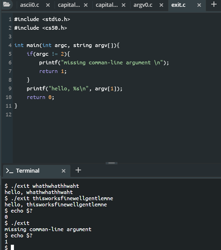Click terminal line ./exit whathwhathhwaht
This screenshot has width=221, height=250.
point(42,186)
